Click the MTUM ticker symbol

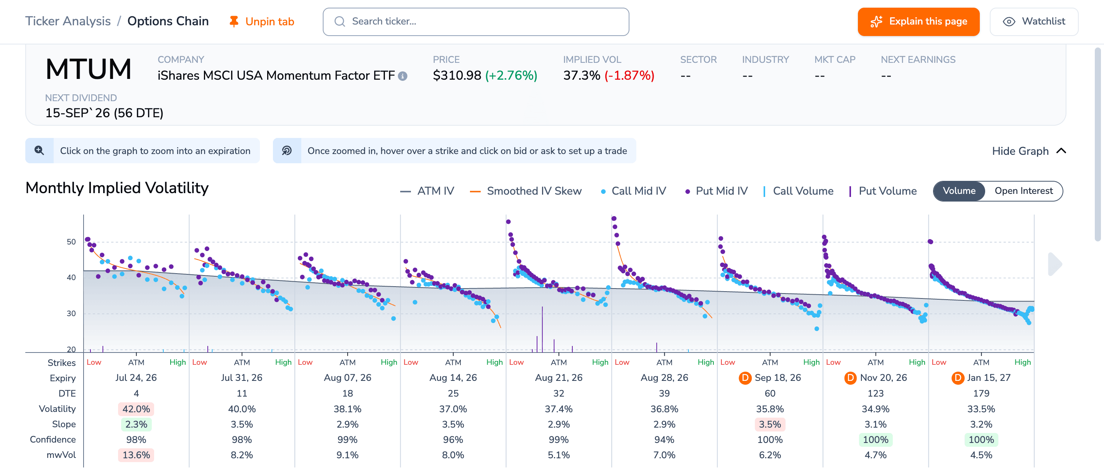[x=89, y=69]
